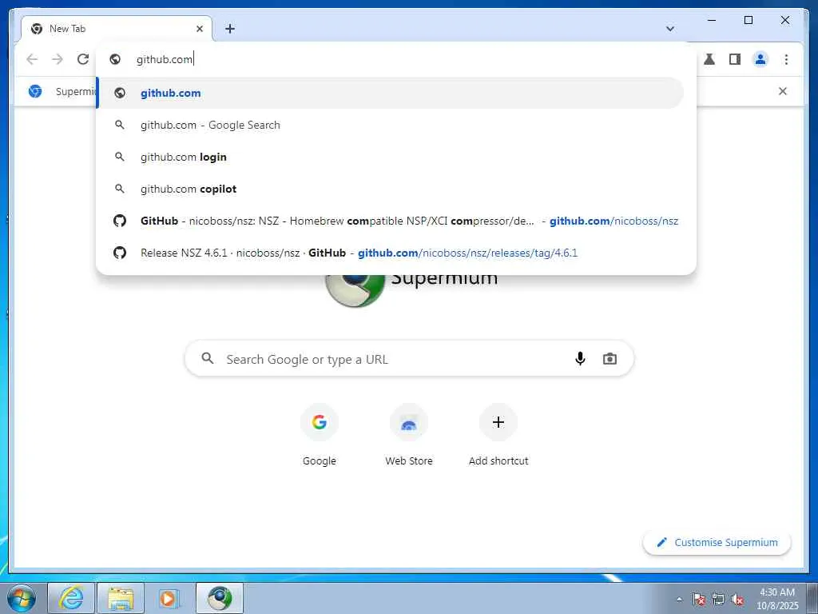Click the Action Center flag tray icon

699,599
